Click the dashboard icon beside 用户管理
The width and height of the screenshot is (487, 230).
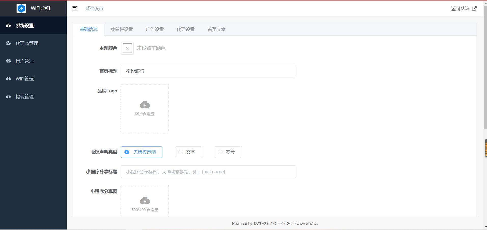pos(8,61)
